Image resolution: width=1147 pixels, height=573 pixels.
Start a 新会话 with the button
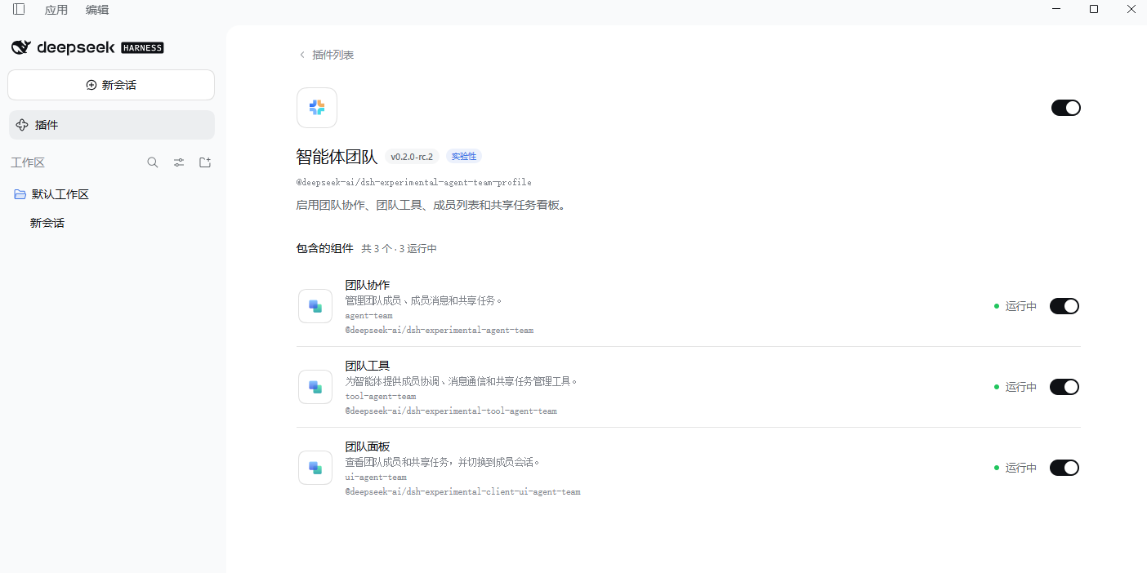pyautogui.click(x=111, y=85)
